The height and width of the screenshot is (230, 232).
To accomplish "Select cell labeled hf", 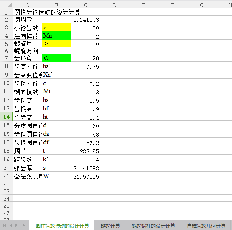I will coord(56,108).
